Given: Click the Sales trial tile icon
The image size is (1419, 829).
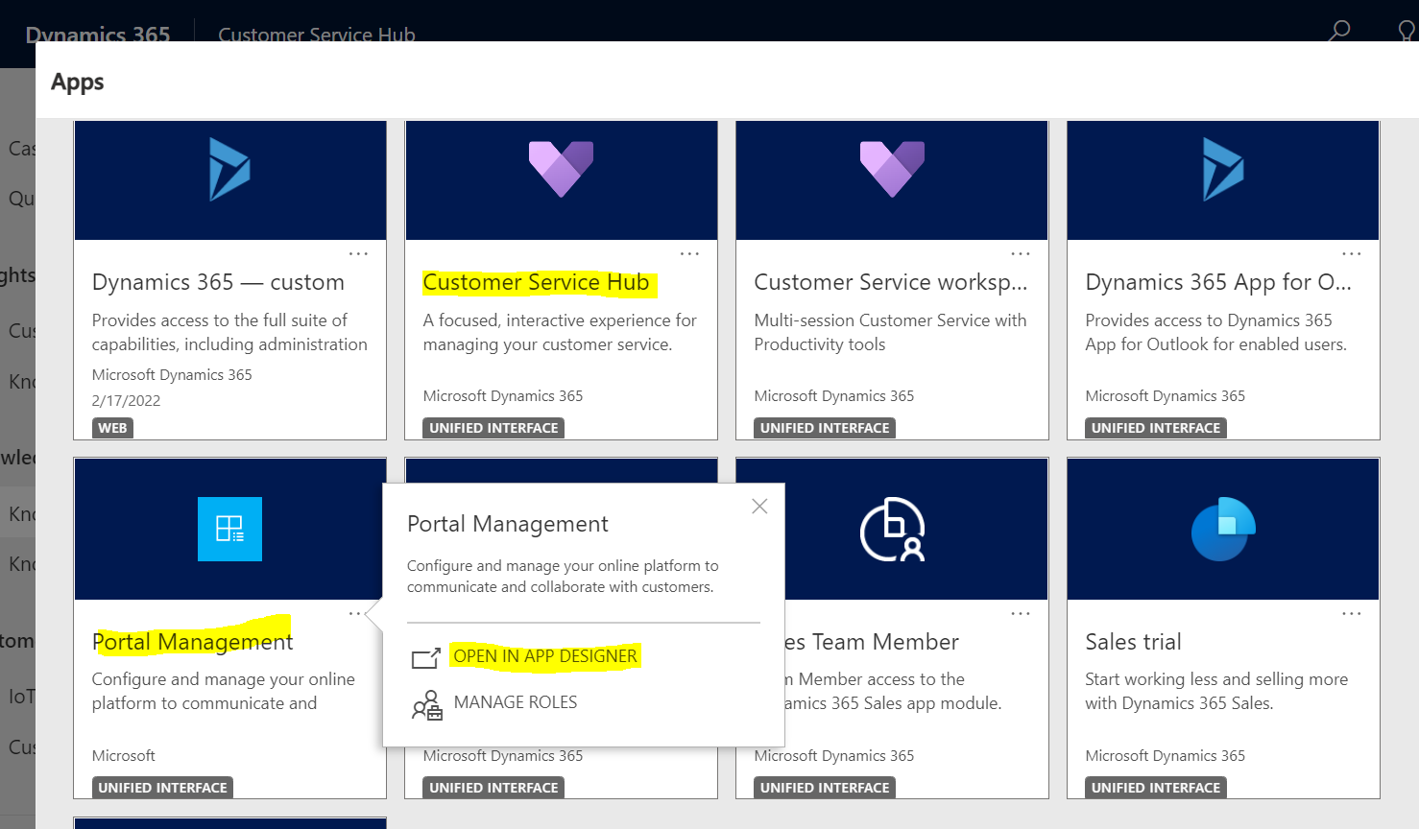Looking at the screenshot, I should pyautogui.click(x=1223, y=529).
